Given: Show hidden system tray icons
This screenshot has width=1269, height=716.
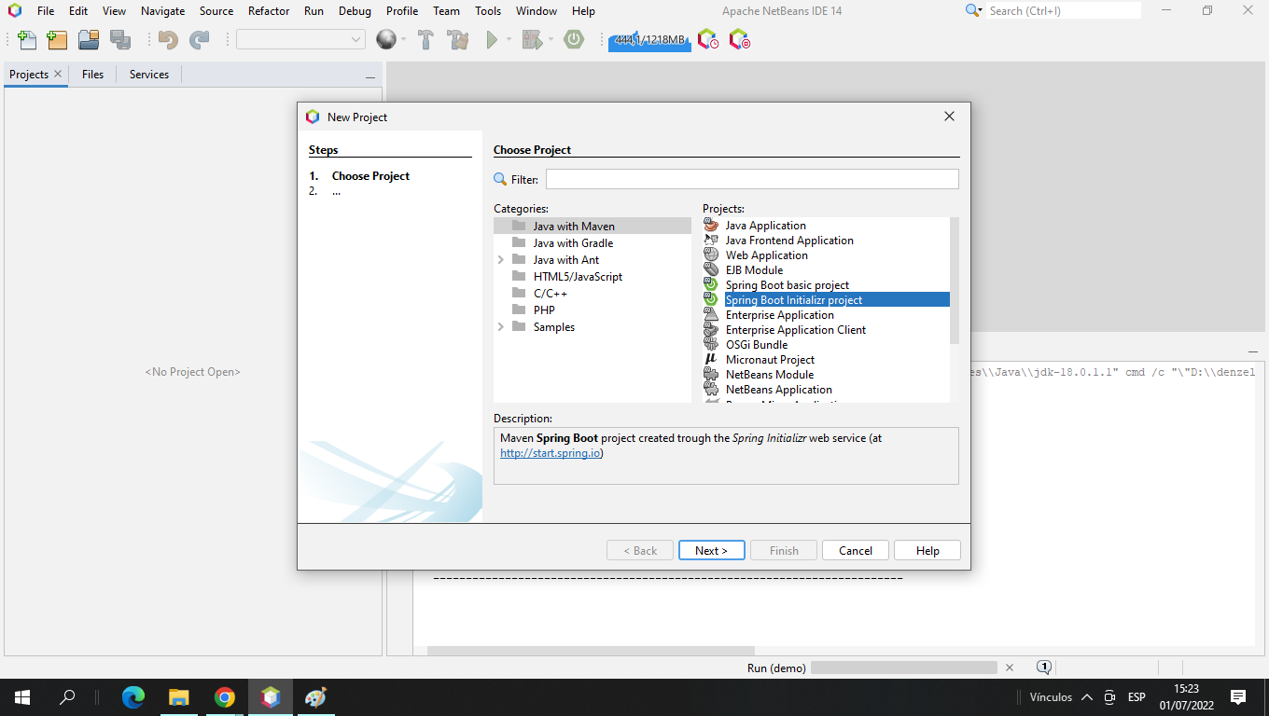Looking at the screenshot, I should 1087,697.
